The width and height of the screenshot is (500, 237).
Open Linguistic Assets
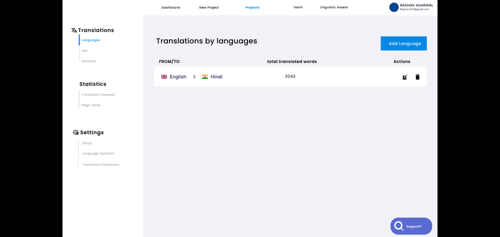click(334, 7)
